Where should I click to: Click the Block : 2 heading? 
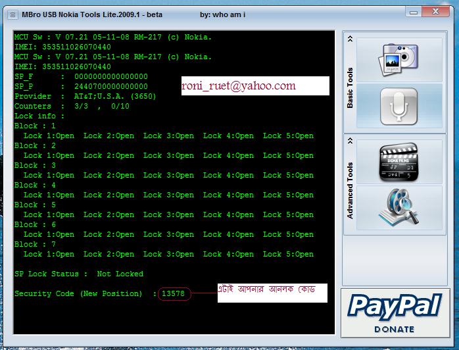(35, 145)
